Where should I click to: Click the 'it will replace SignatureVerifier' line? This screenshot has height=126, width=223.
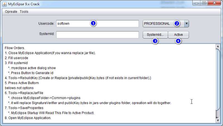89,103
